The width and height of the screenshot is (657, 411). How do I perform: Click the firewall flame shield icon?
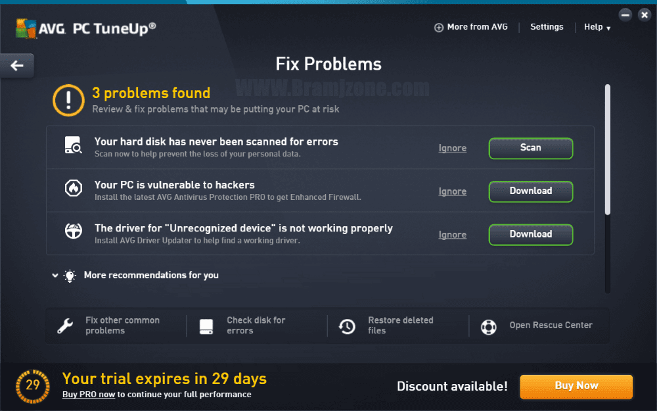tap(74, 188)
